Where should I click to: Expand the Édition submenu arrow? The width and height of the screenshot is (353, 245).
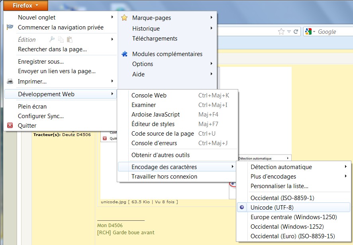click(112, 39)
